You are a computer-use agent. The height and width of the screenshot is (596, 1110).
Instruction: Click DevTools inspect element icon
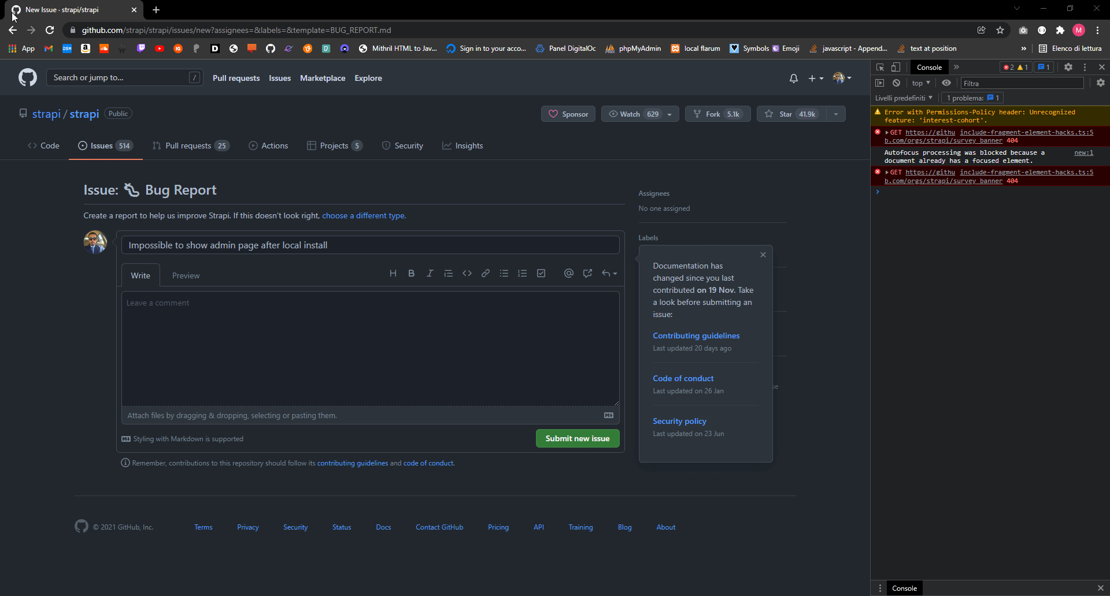880,67
